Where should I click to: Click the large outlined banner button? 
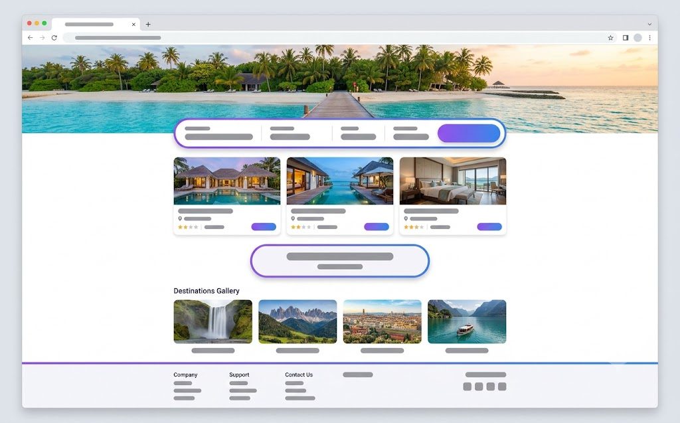339,261
